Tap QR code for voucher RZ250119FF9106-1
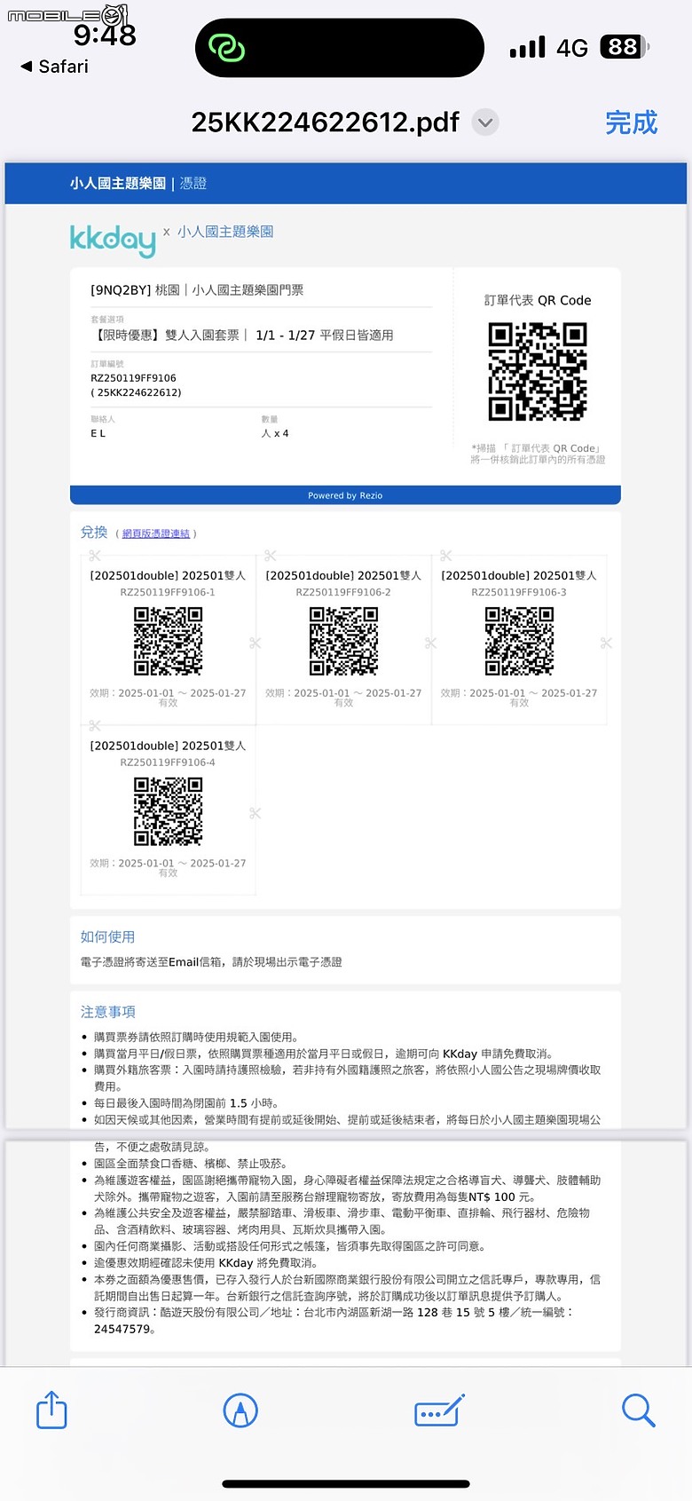 (168, 641)
